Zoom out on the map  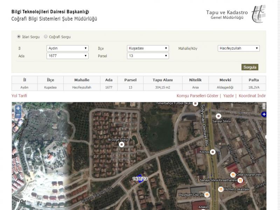pos(18,115)
